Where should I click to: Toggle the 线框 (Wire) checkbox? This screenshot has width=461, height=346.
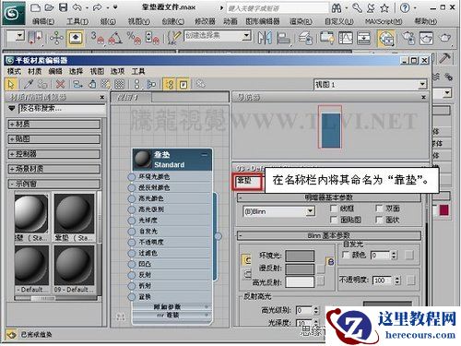coord(334,209)
